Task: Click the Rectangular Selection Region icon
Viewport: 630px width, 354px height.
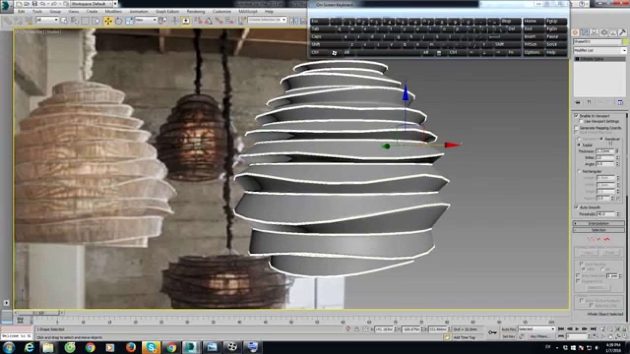Action: tap(85, 21)
